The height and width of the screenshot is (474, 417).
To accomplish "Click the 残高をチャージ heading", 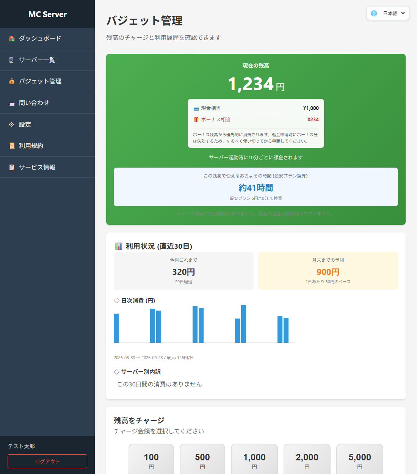I will [139, 421].
